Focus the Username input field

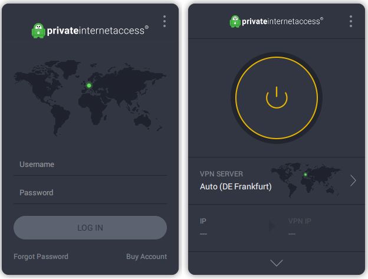click(90, 165)
